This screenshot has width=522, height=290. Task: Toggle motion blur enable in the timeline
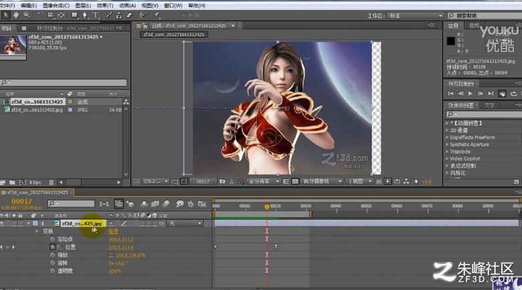166,203
